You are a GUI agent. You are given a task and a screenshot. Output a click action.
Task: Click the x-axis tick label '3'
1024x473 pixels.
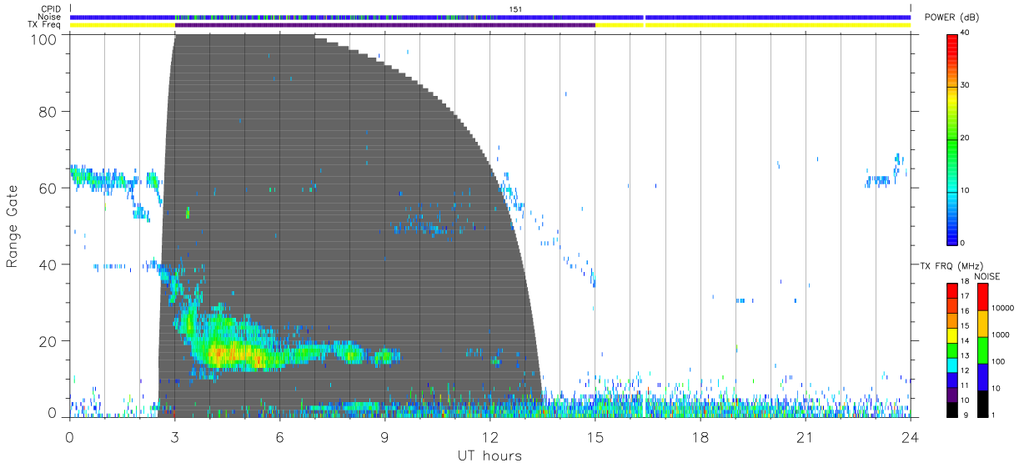[174, 436]
